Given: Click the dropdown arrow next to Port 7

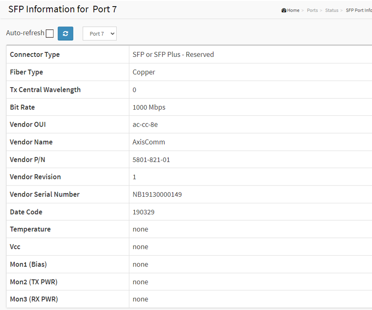Looking at the screenshot, I should (113, 34).
